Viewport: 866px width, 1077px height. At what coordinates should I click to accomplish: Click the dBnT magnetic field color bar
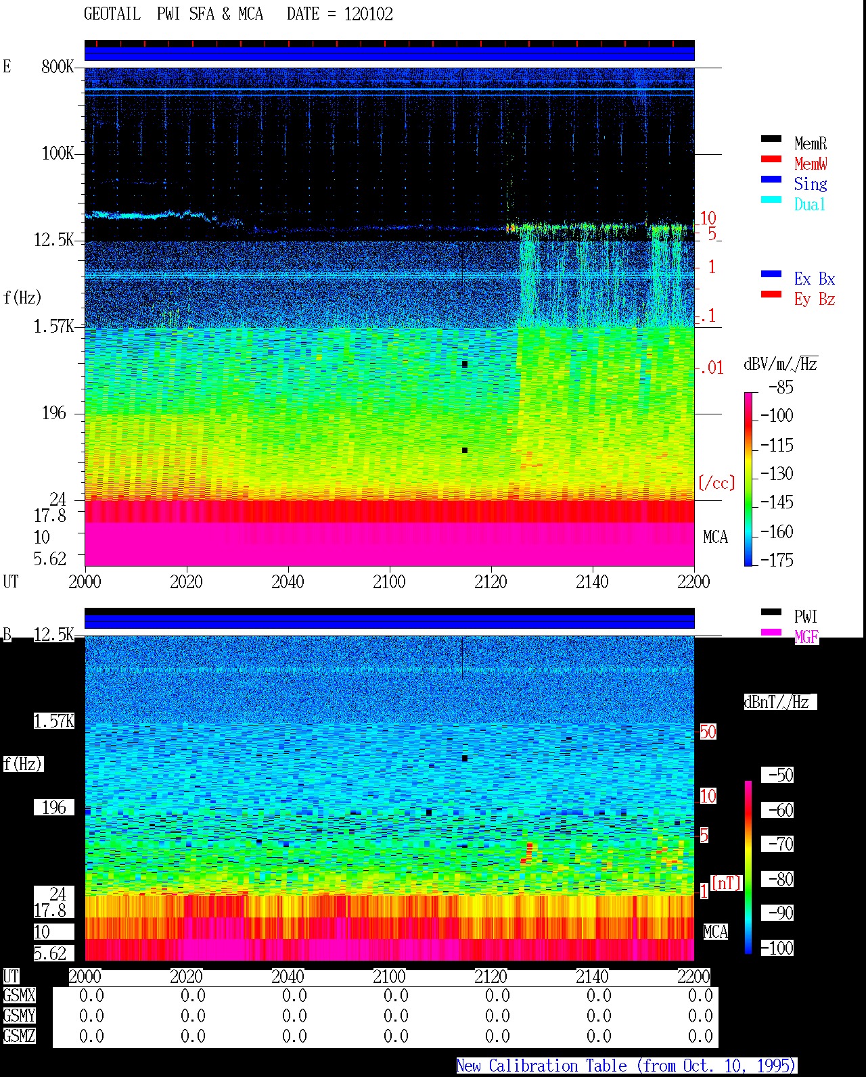748,867
